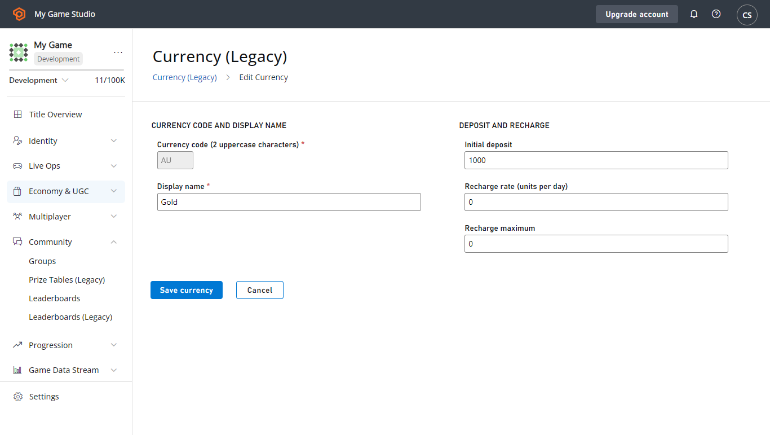Click the Currency (Legacy) page heading
The height and width of the screenshot is (435, 770).
click(220, 56)
